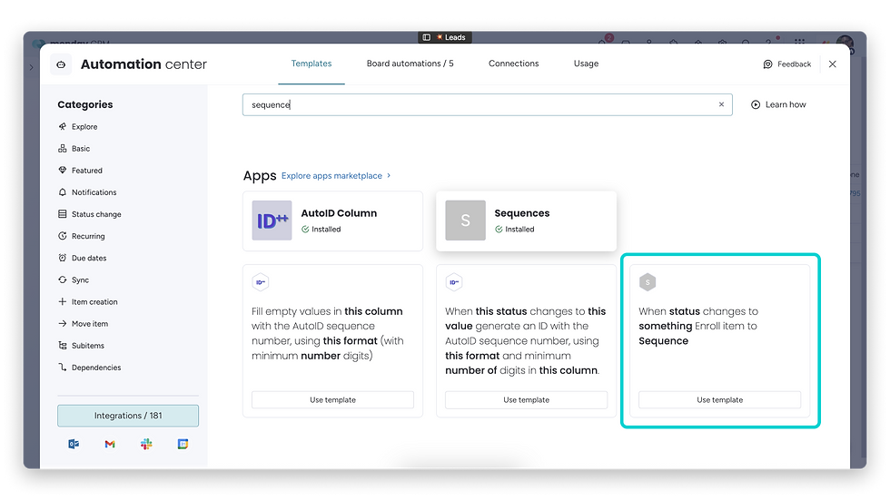Click ID icon on Fill empty values template

click(261, 281)
